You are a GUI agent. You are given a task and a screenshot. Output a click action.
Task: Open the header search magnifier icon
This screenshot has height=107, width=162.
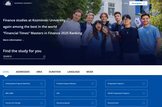click(121, 3)
